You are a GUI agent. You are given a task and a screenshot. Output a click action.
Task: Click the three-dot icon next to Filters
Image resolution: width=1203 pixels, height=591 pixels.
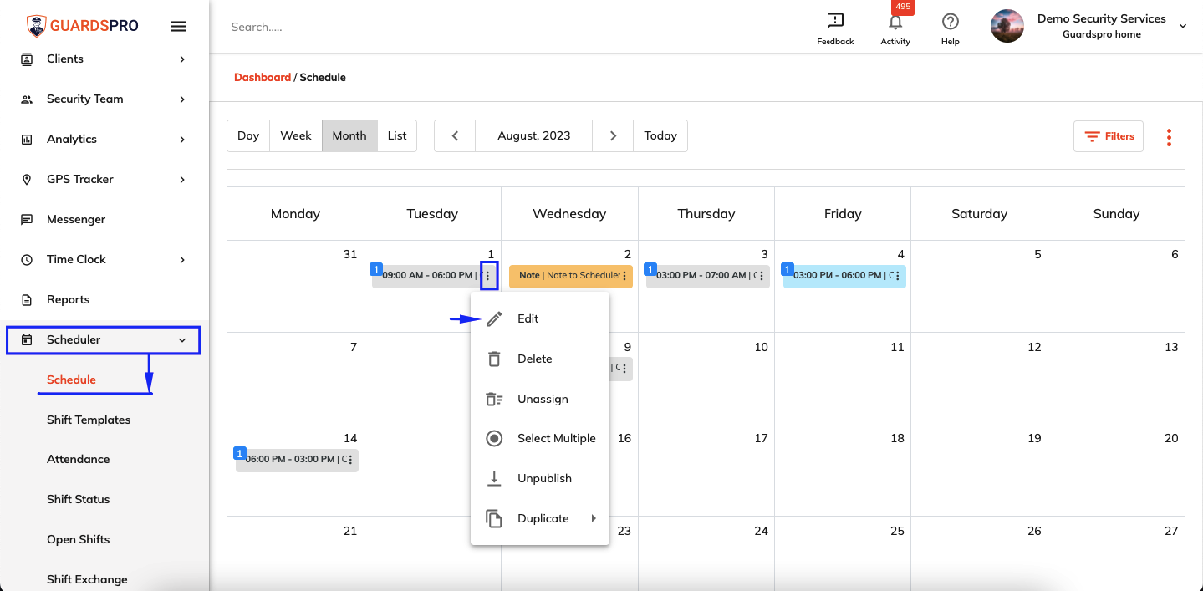(x=1168, y=136)
